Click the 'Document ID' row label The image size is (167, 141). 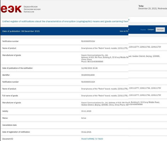tap(7, 139)
